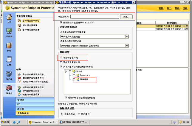Screen dimensions: 192x126
Task: Click the export folder path input field
Action: (x=95, y=17)
